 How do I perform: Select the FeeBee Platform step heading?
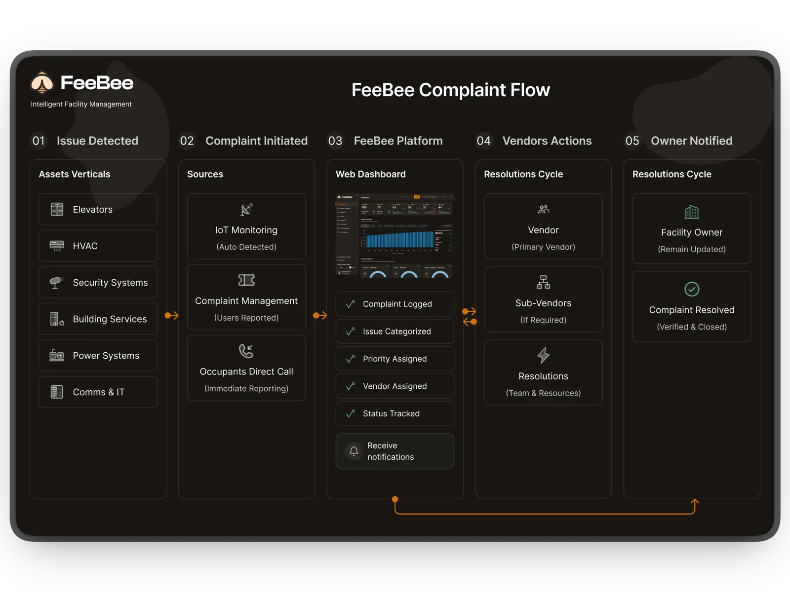click(x=398, y=141)
